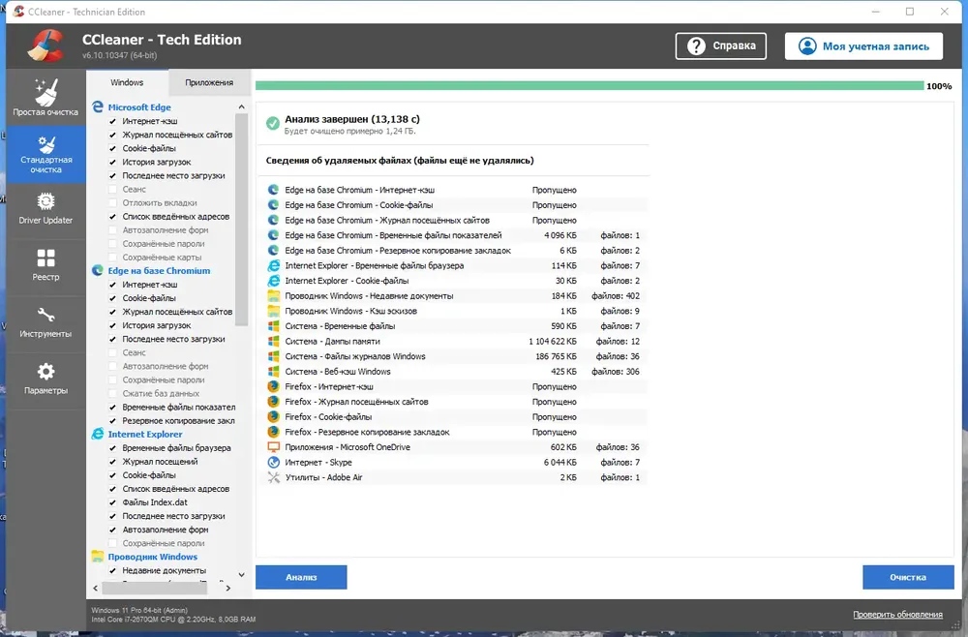Image resolution: width=968 pixels, height=637 pixels.
Task: Click the Анализ button
Action: [301, 577]
